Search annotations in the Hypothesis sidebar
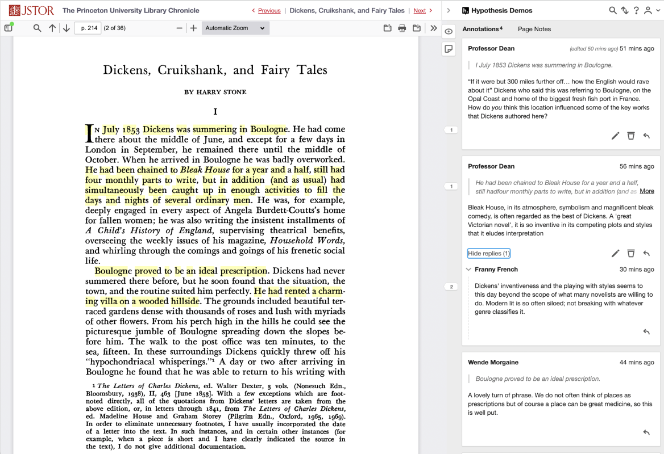 (612, 10)
